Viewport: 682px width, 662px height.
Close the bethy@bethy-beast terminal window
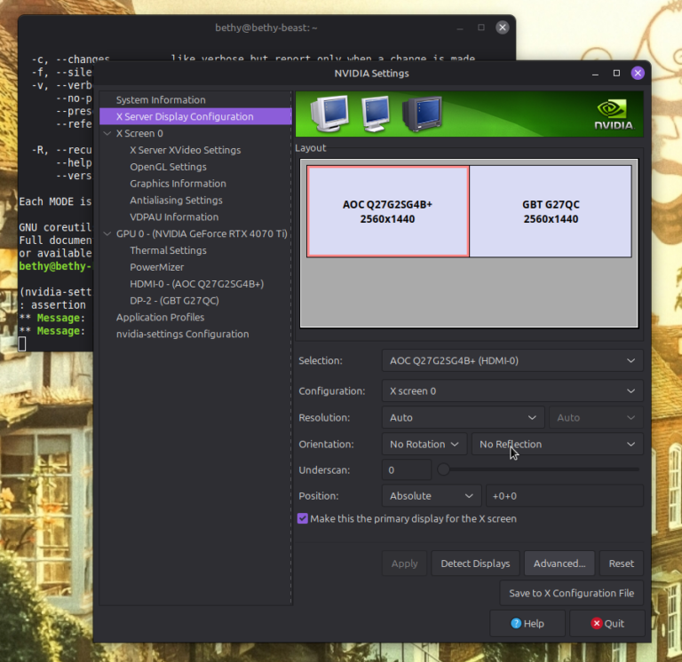(503, 28)
